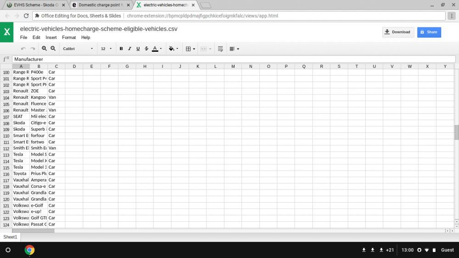Click the Wi-Fi status icon

427,250
